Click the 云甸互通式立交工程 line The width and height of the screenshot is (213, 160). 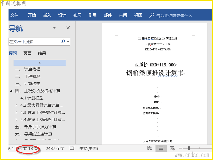point(158,44)
